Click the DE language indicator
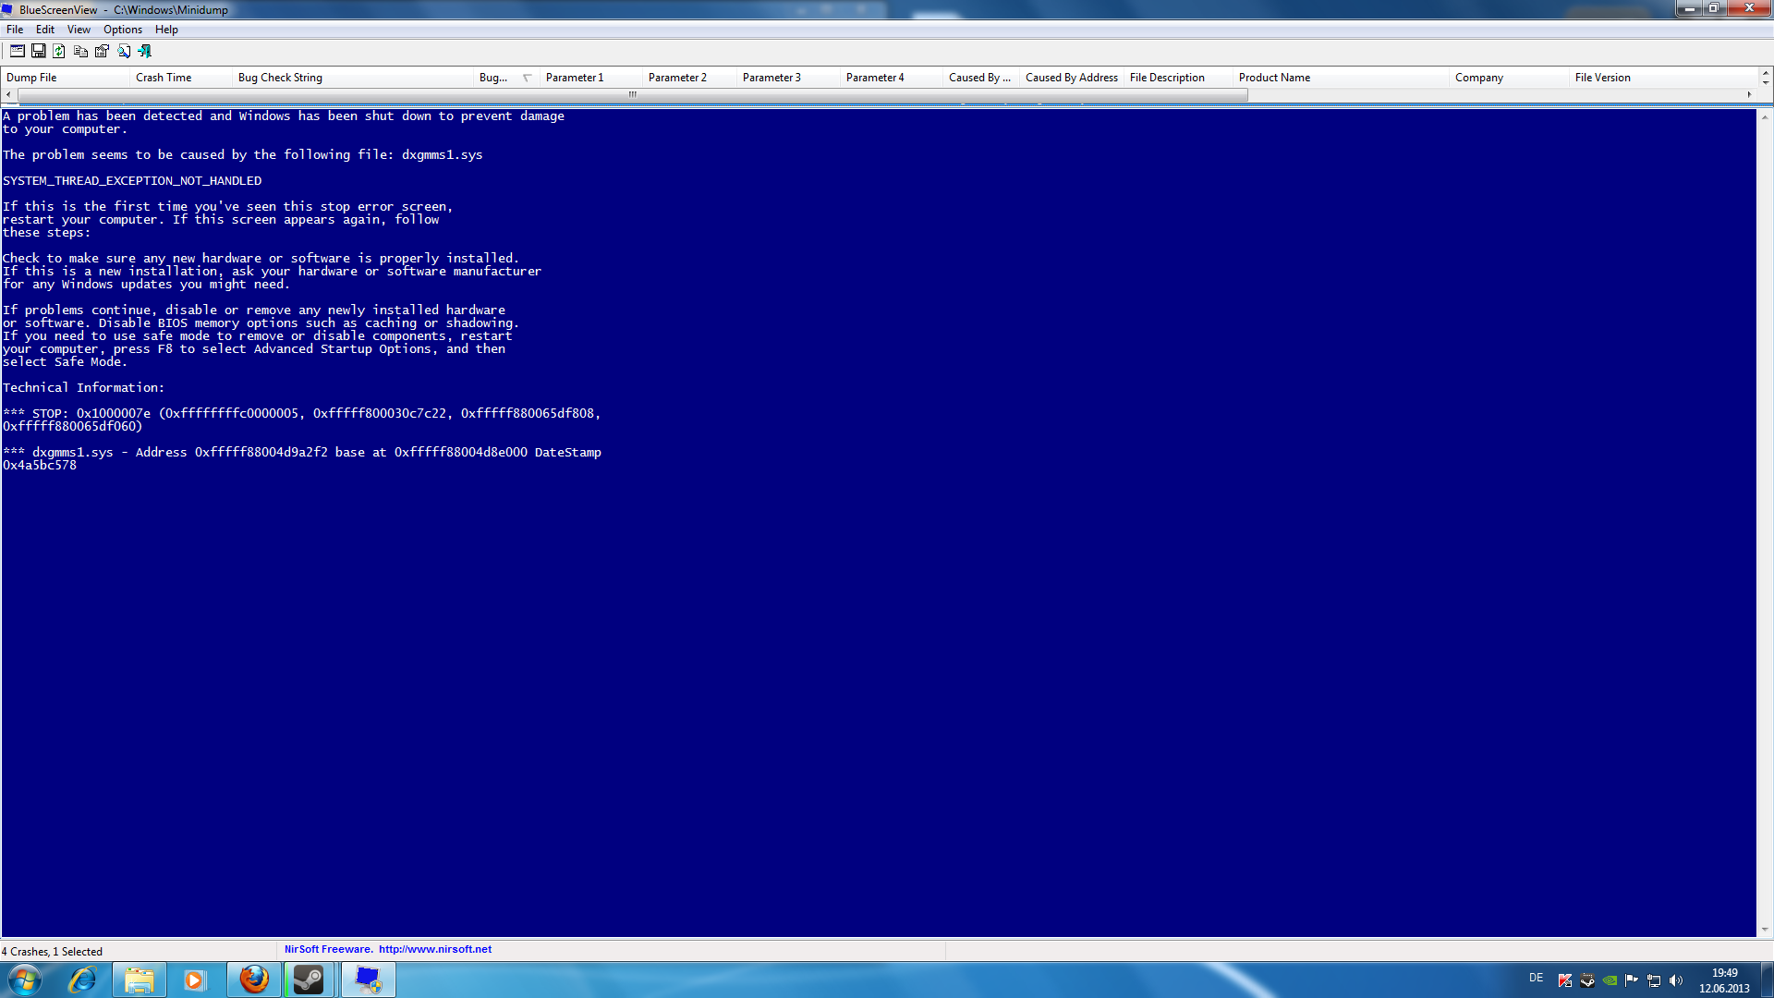 (x=1536, y=978)
